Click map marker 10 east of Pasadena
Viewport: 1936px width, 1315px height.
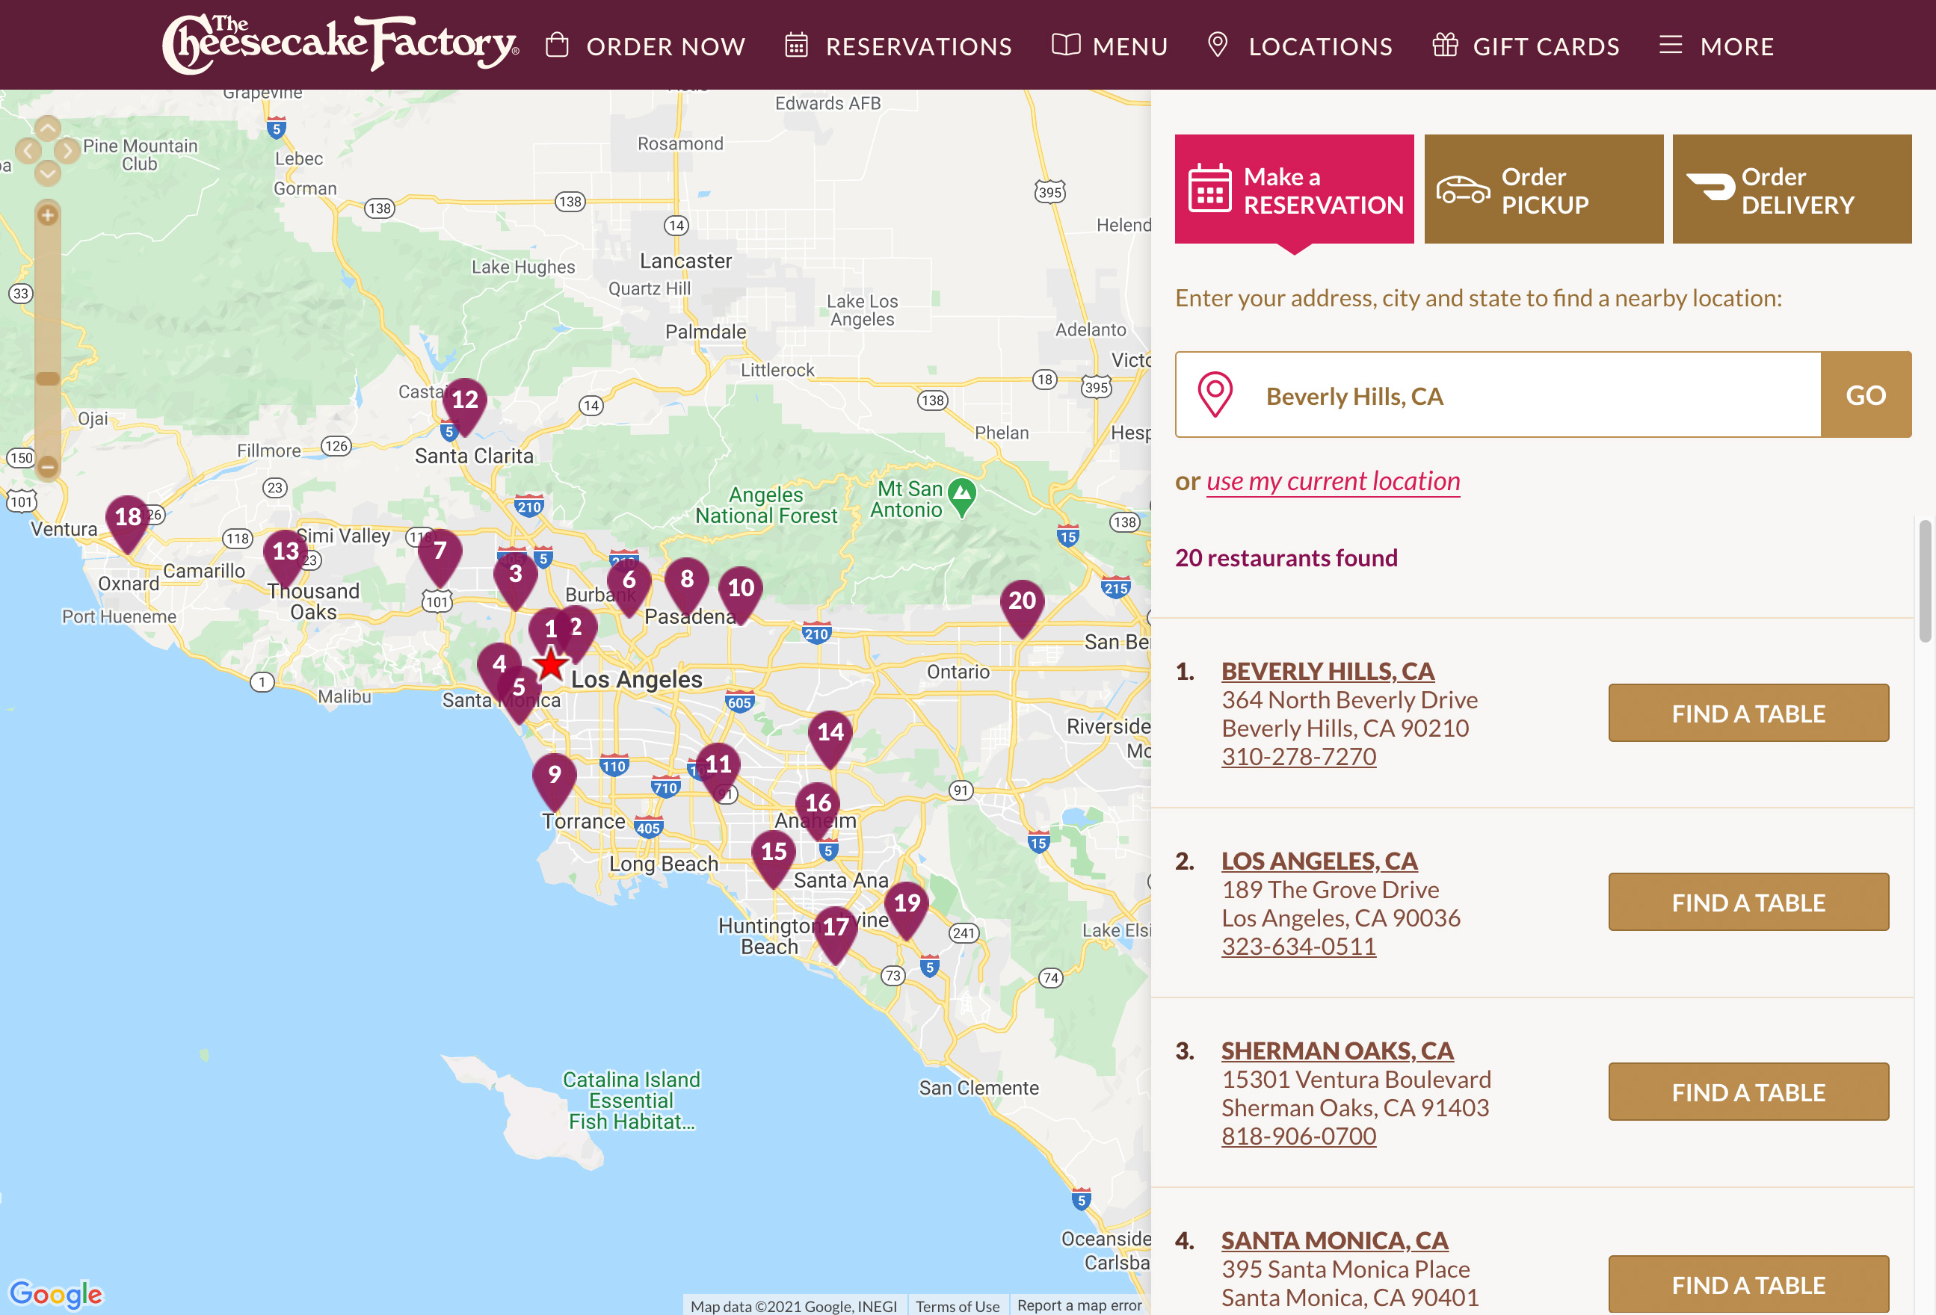741,591
